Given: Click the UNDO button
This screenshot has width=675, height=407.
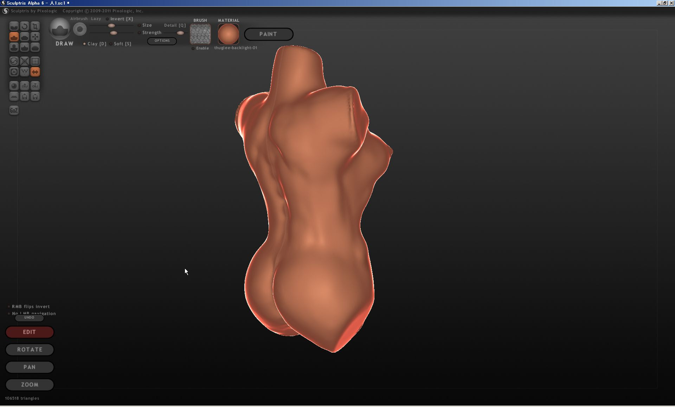Looking at the screenshot, I should pyautogui.click(x=30, y=318).
